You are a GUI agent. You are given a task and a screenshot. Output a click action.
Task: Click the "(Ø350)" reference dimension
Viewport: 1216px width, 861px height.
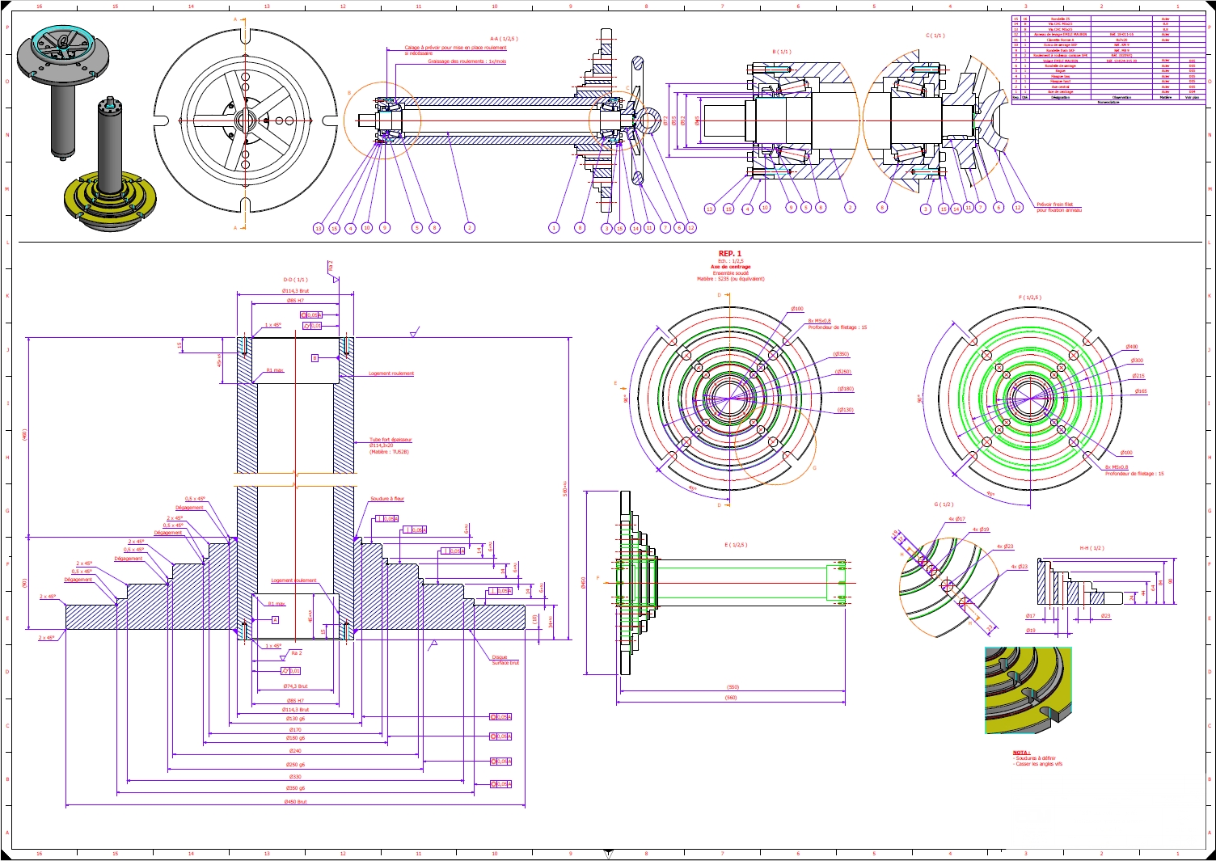click(841, 354)
